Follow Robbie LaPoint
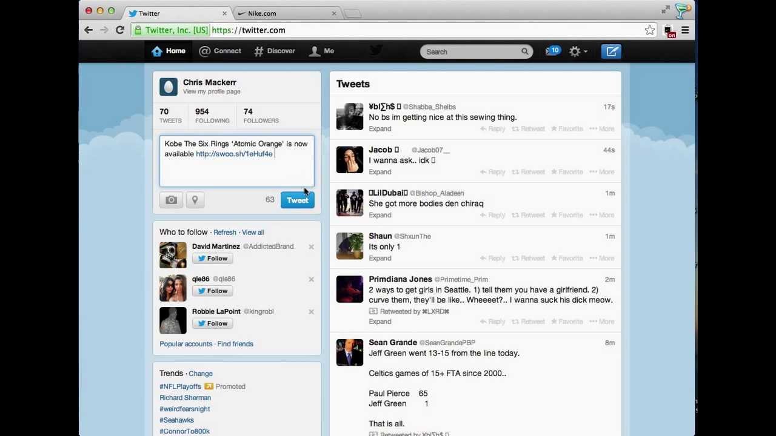 [212, 323]
